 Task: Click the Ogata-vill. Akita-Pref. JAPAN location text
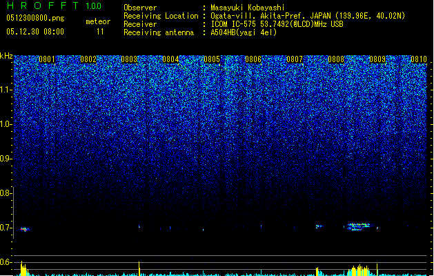point(308,16)
